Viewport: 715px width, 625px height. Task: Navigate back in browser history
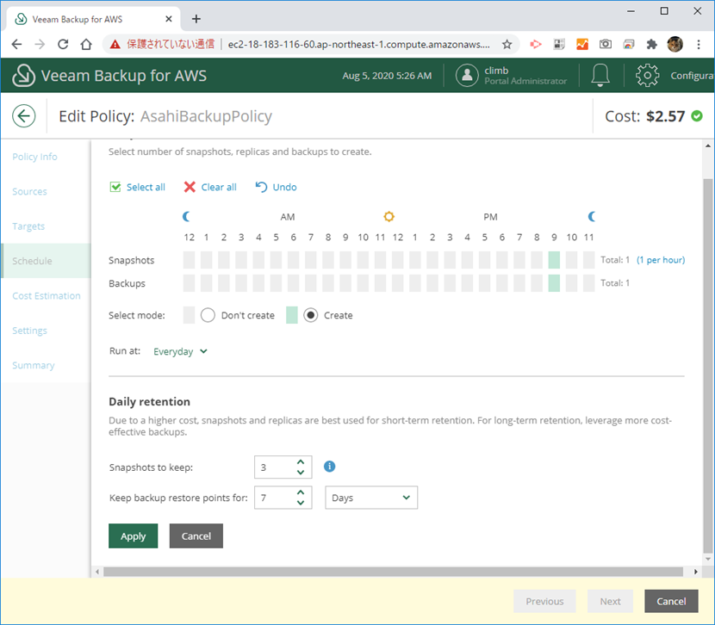point(16,44)
